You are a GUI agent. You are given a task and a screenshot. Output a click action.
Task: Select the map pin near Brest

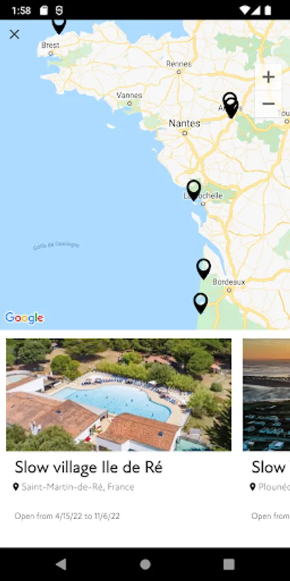[x=59, y=26]
